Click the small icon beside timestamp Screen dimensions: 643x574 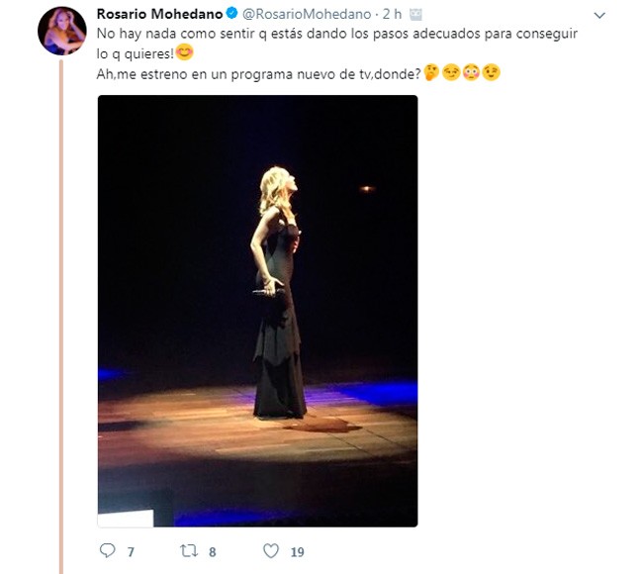point(415,15)
